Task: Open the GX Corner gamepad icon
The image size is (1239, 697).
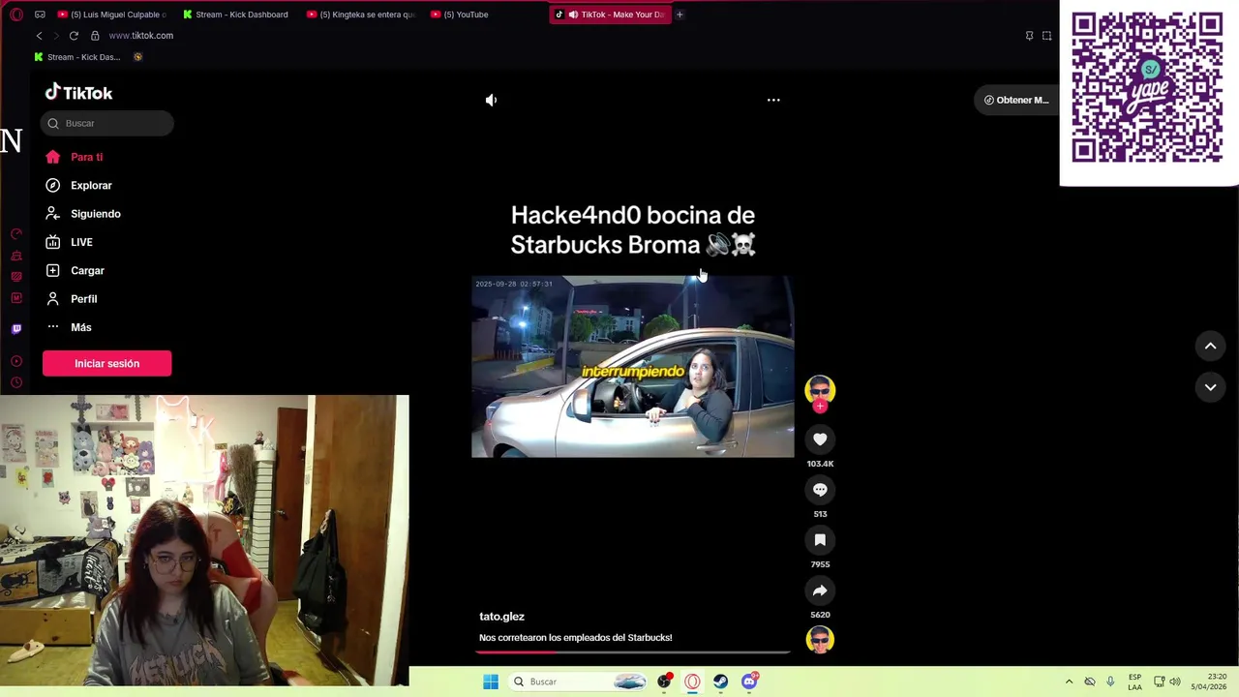Action: pyautogui.click(x=40, y=15)
